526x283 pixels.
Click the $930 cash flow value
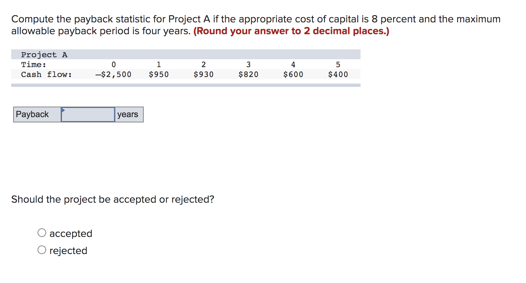(x=203, y=74)
